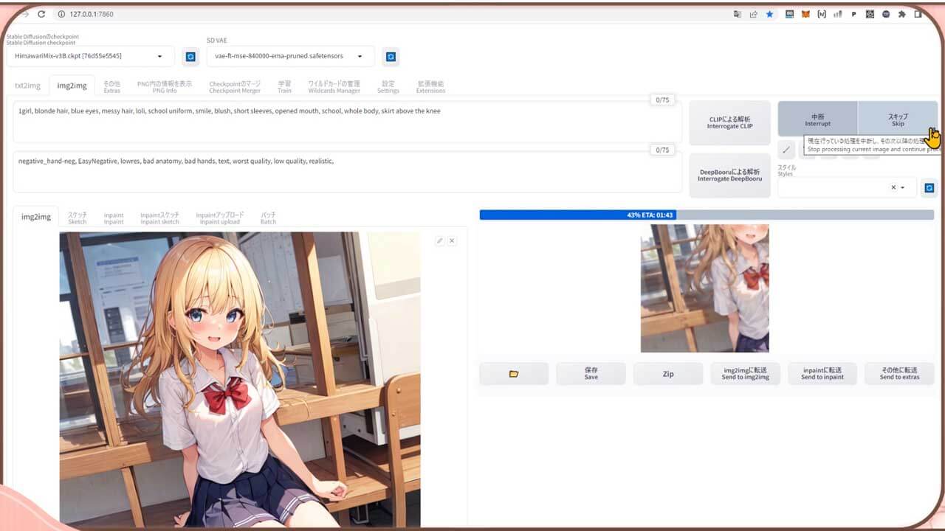Switch to the txt2img tab
Viewport: 945px width, 531px height.
pos(27,85)
